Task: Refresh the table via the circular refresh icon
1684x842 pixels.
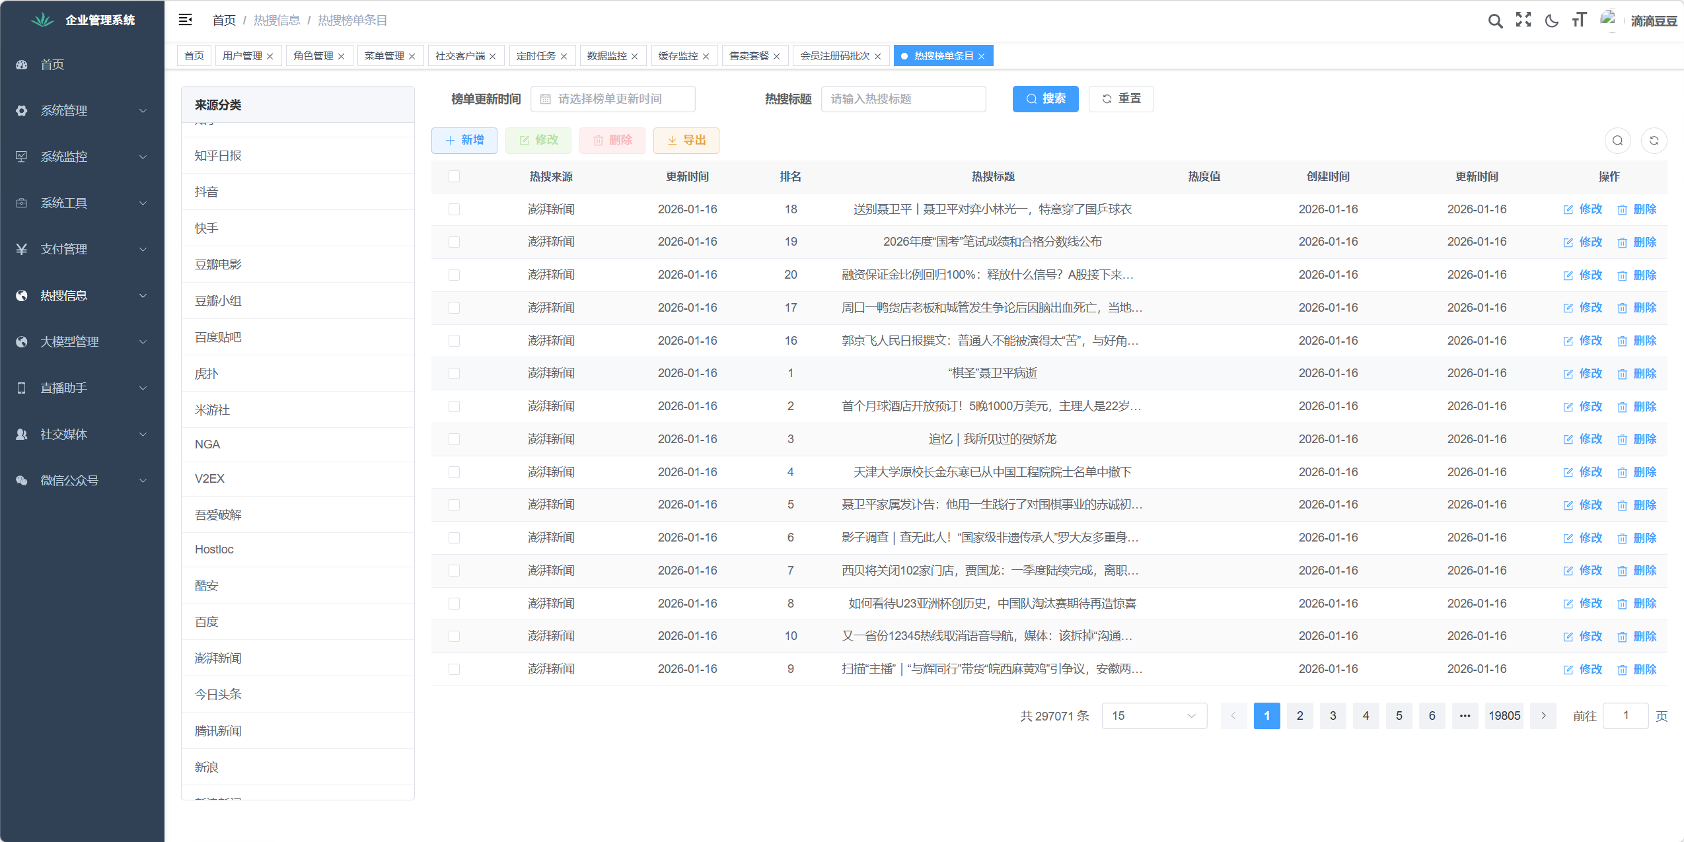Action: click(1654, 140)
